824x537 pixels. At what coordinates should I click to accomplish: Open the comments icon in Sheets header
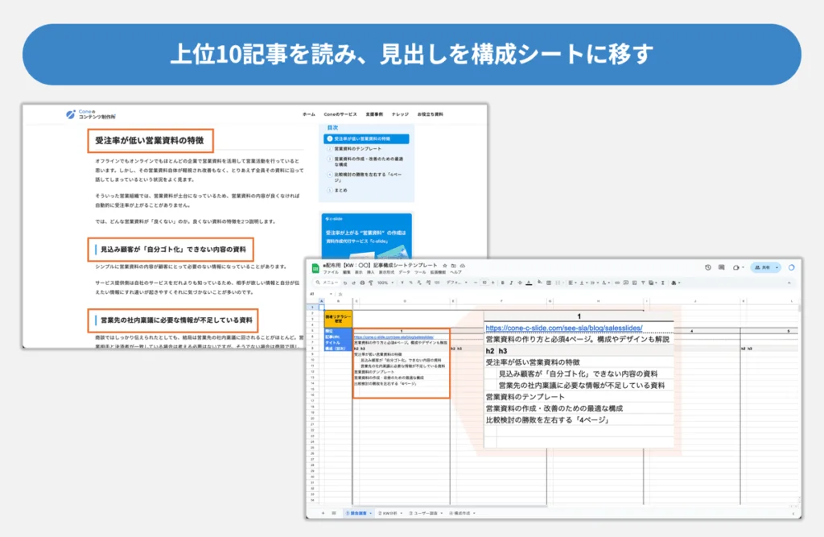tap(722, 267)
